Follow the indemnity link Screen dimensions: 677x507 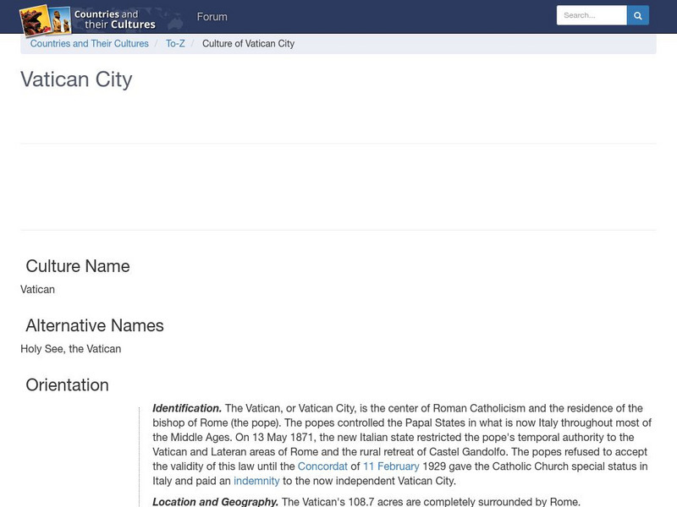pyautogui.click(x=256, y=481)
